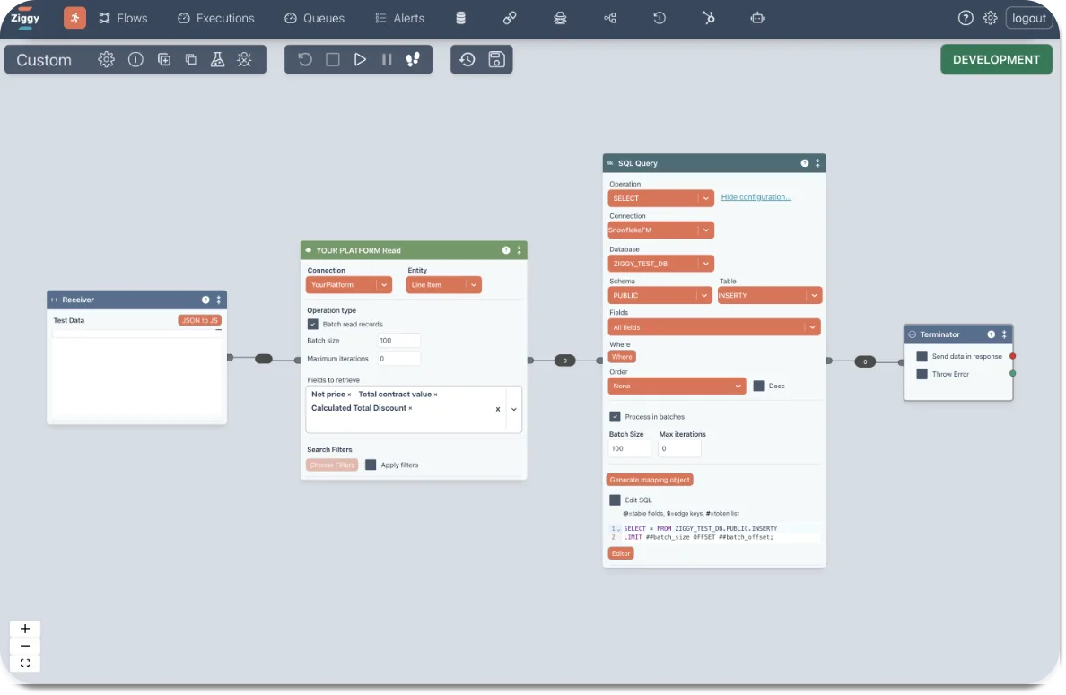Click the test flask icon
The width and height of the screenshot is (1066, 695).
[217, 60]
